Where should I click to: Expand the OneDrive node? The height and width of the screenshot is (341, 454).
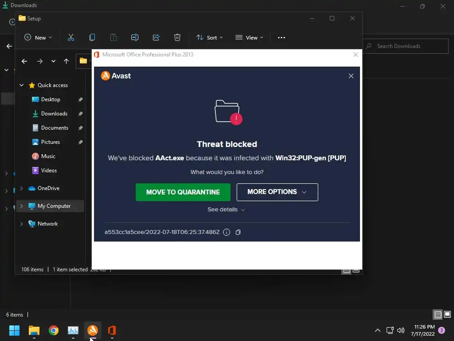click(21, 188)
